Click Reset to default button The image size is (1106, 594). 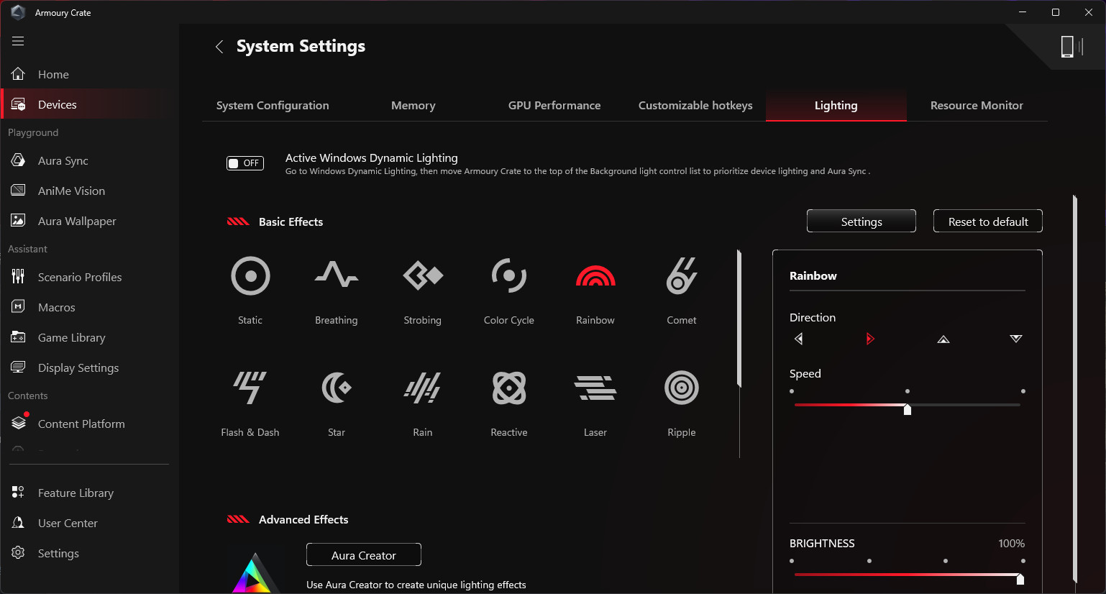(x=988, y=221)
